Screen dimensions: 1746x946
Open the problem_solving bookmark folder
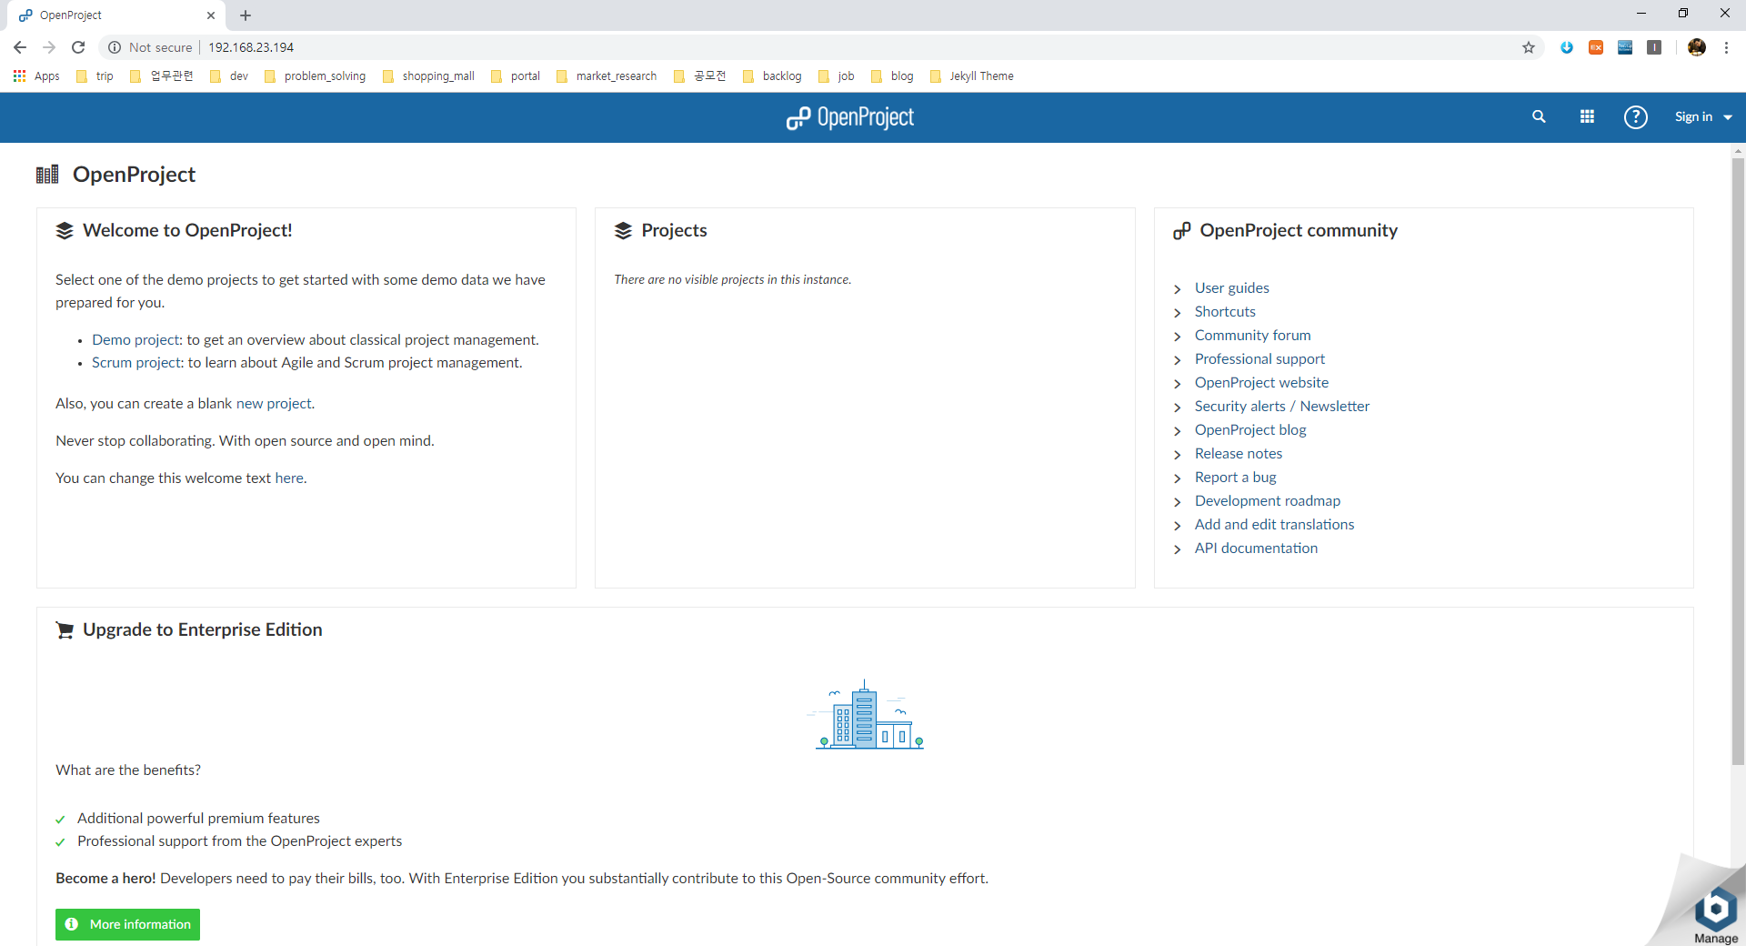click(x=315, y=76)
